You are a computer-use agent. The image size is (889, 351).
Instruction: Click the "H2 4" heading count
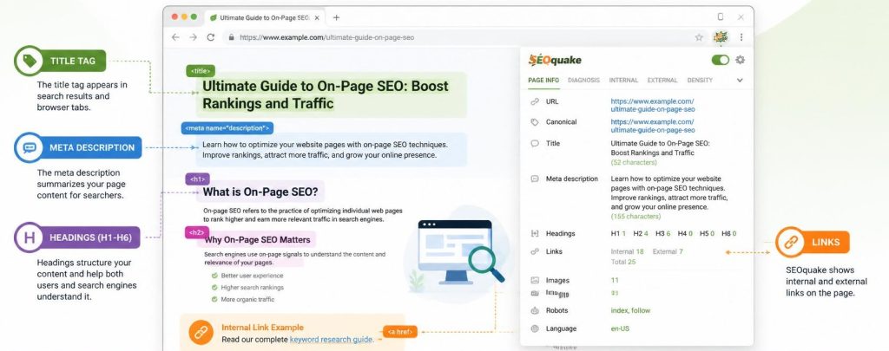point(641,233)
